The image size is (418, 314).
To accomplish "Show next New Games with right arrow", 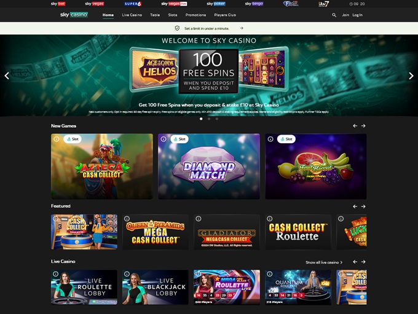I will pos(363,126).
